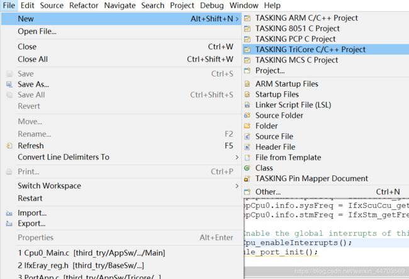The width and height of the screenshot is (409, 279).
Task: Click the Project... wizard icon
Action: [247, 70]
